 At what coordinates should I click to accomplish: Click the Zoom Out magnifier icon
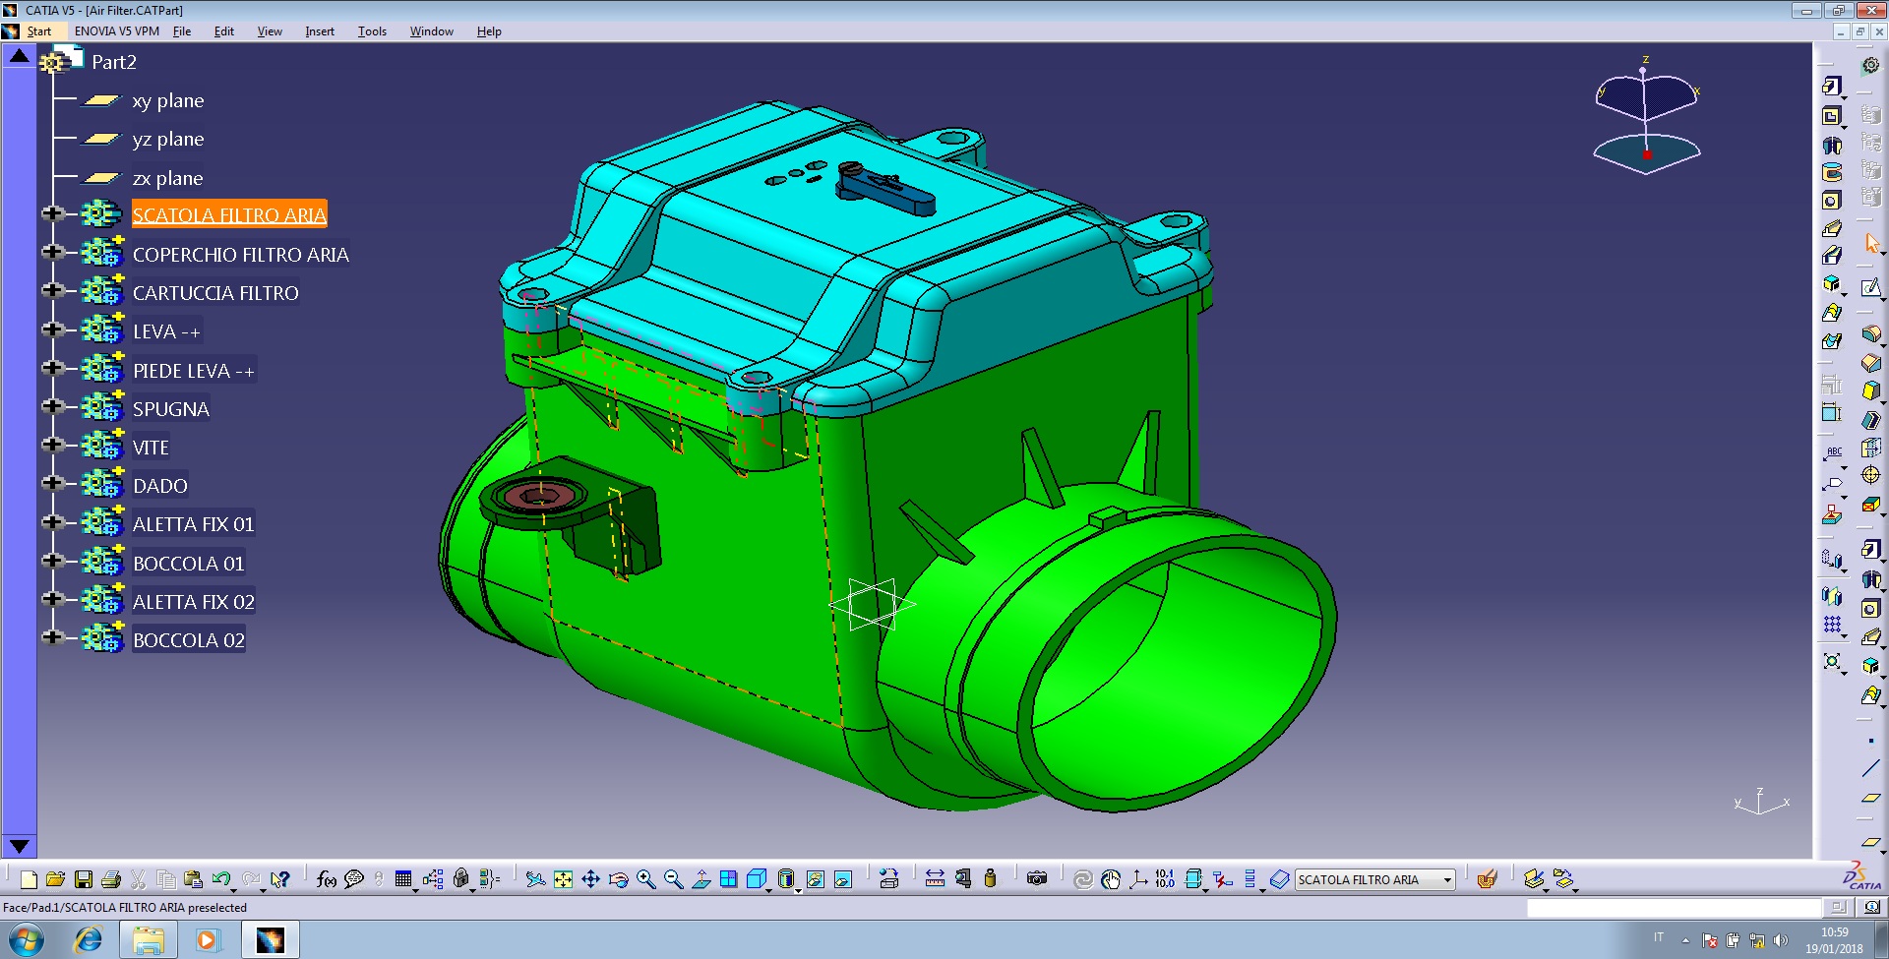pyautogui.click(x=673, y=879)
